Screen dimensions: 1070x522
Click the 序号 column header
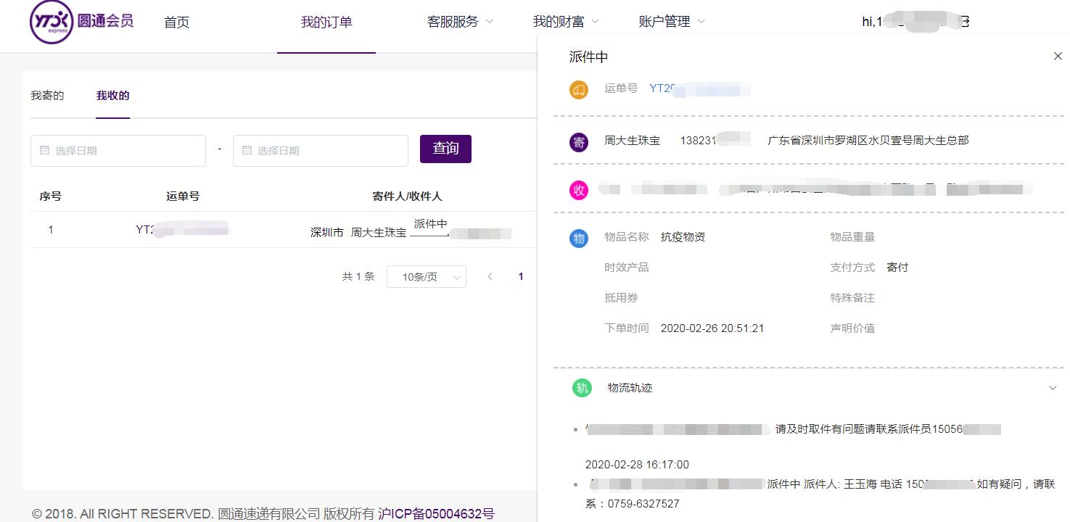[x=50, y=196]
